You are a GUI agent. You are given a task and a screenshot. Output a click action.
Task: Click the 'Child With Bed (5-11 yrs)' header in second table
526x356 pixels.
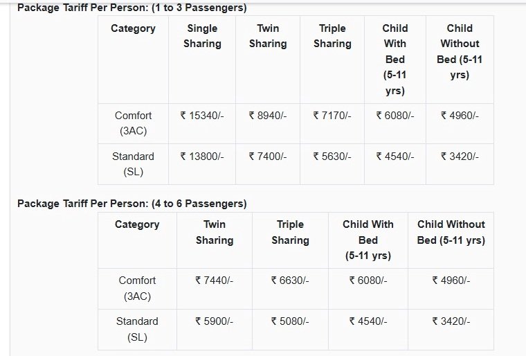coord(368,240)
